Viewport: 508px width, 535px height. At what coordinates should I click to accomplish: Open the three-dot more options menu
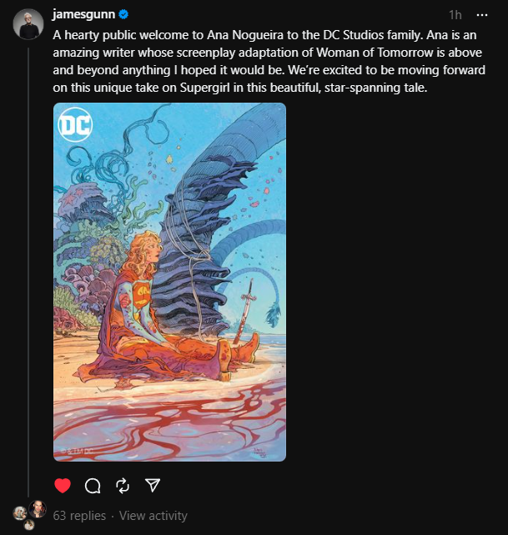[x=482, y=15]
